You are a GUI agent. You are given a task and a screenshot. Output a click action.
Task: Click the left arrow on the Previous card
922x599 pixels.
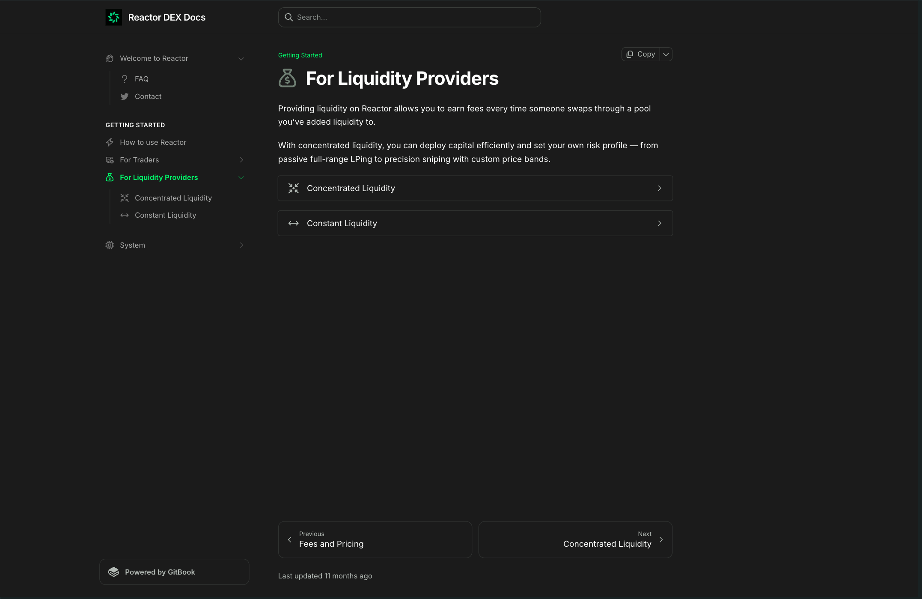(x=290, y=539)
